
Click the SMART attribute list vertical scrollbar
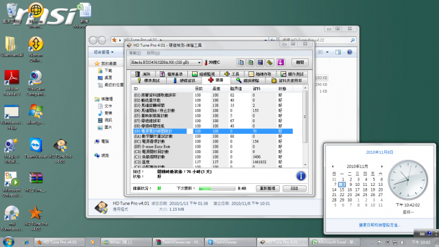point(305,126)
